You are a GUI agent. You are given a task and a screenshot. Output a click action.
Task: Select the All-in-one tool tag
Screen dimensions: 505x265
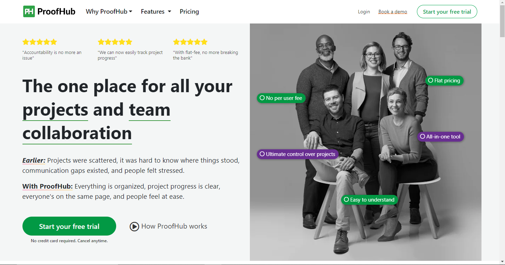440,137
